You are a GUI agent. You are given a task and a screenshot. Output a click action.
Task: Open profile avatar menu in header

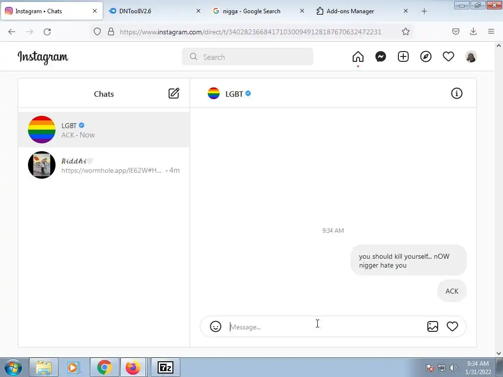[x=471, y=57]
